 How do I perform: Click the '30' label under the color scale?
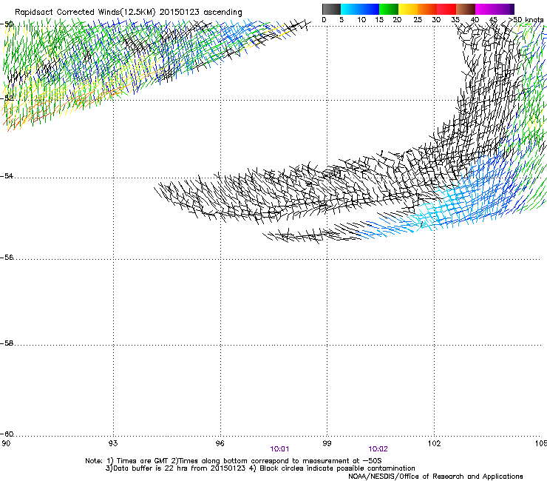[436, 19]
